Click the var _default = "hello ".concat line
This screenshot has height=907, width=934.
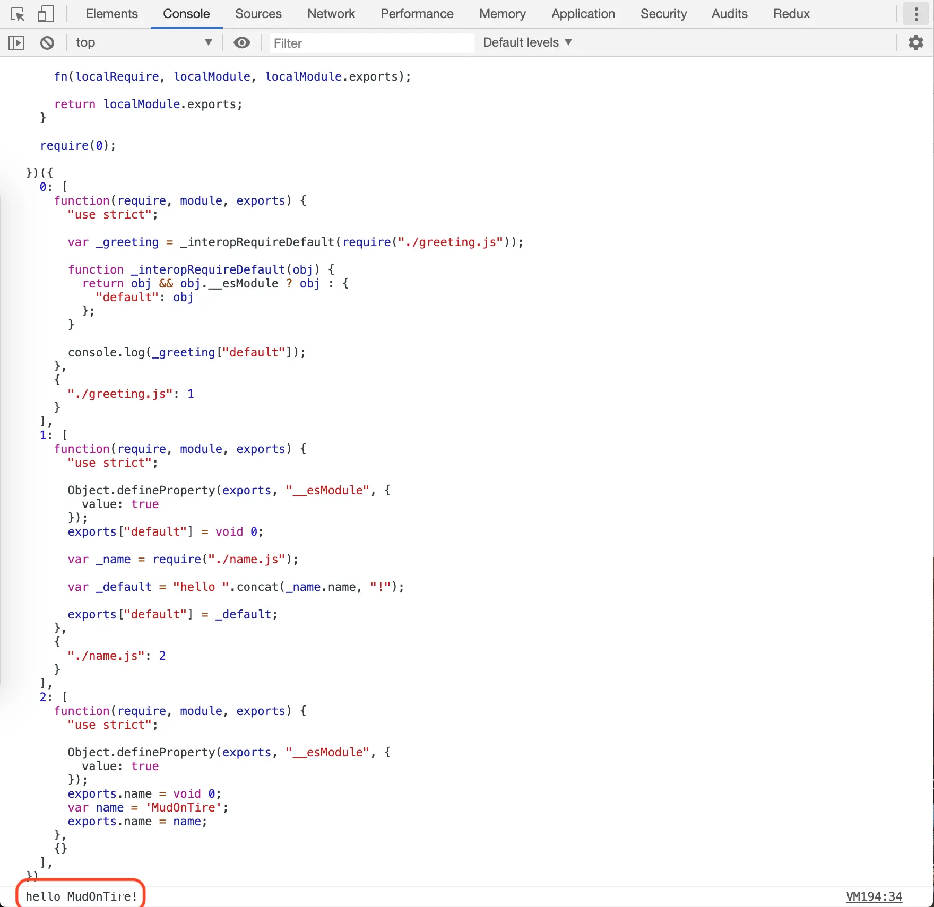(x=236, y=587)
